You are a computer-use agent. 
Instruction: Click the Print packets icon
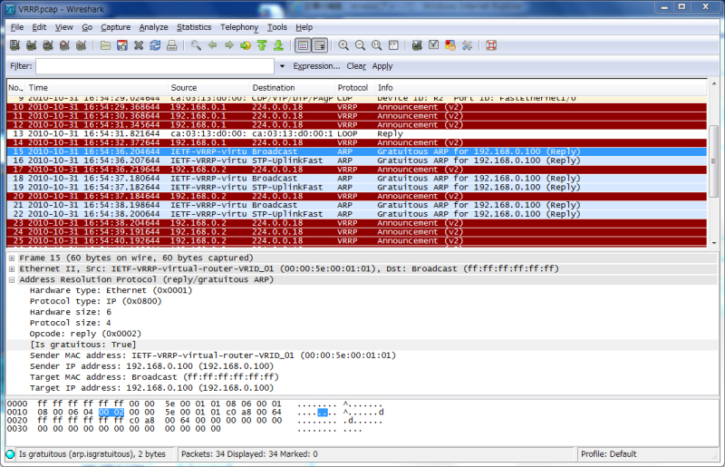(170, 45)
